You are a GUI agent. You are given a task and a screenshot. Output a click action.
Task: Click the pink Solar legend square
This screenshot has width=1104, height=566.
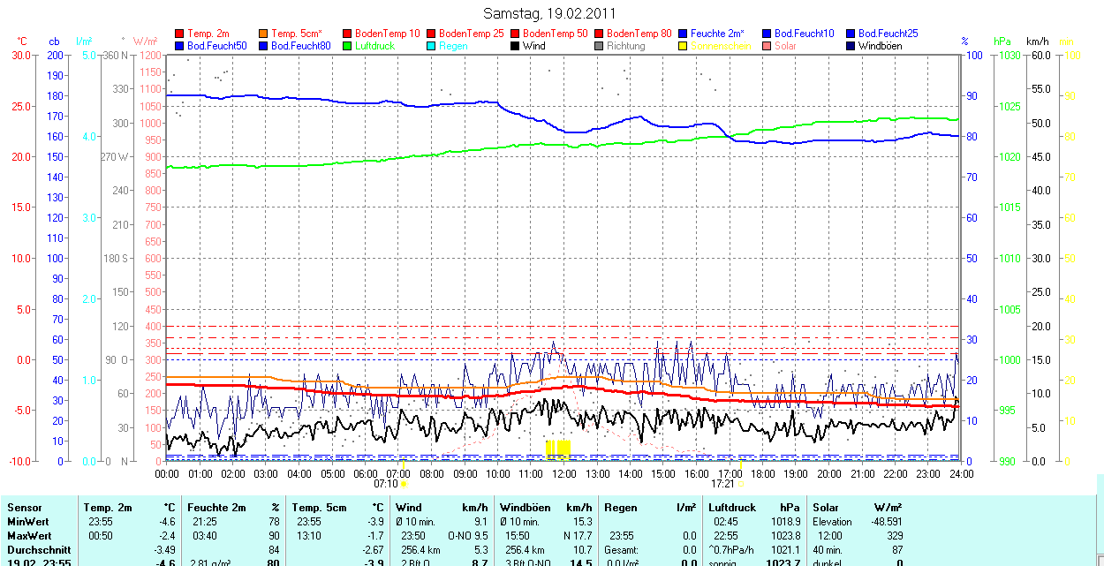point(767,46)
